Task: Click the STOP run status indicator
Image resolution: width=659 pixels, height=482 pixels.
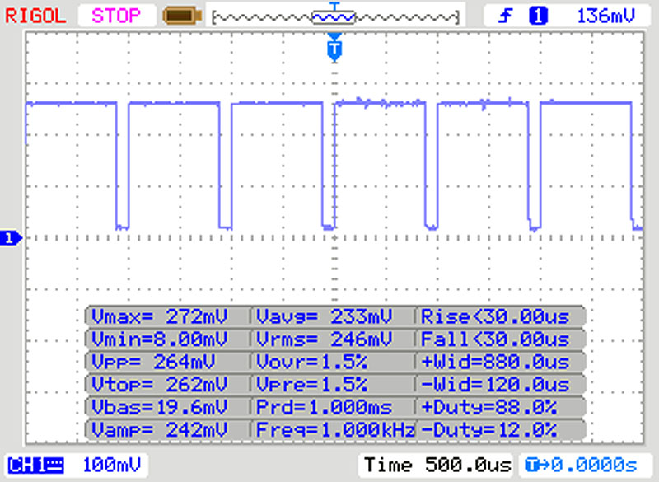Action: click(x=116, y=16)
